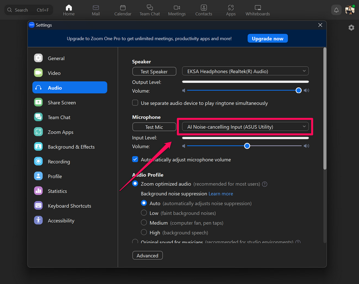Open the Whiteboards icon in top navigation

coord(257,8)
